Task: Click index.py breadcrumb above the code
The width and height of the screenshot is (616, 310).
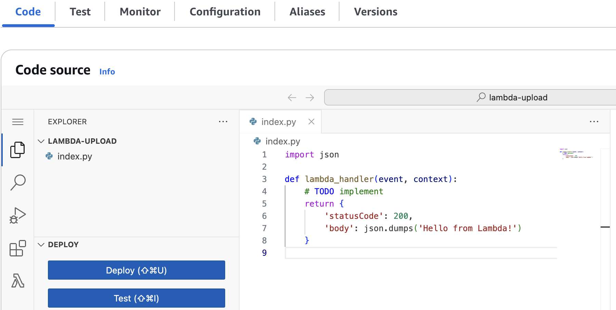Action: [x=283, y=141]
